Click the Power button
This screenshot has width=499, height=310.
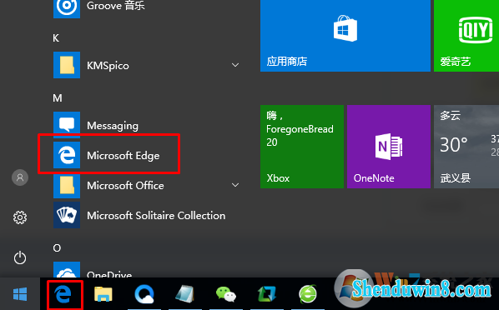coord(20,257)
